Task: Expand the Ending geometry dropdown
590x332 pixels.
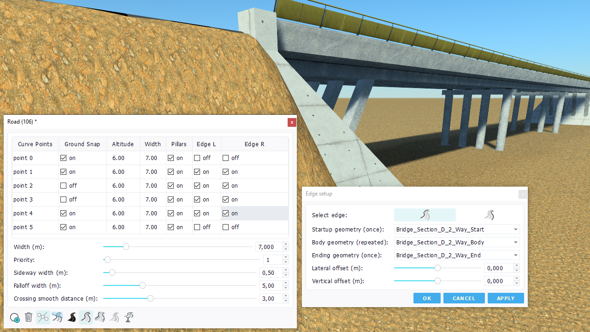Action: coord(457,255)
